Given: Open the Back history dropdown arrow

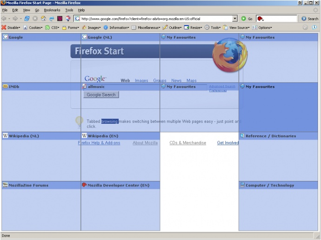Looking at the screenshot, I should (x=9, y=19).
